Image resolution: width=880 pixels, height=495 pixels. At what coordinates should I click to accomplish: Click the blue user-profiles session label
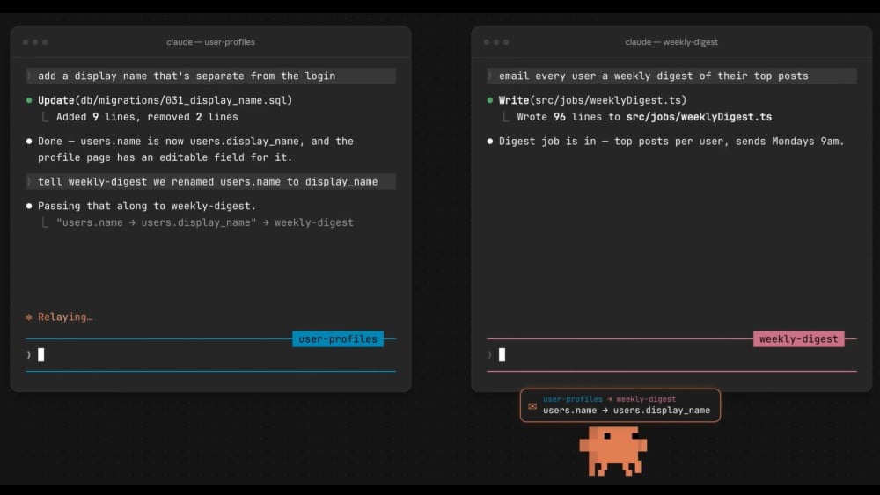click(338, 338)
